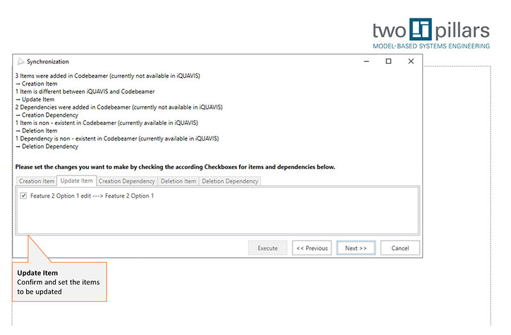Screen dimensions: 511x335
Task: Show the Deletion Dependency tab
Action: coord(230,181)
